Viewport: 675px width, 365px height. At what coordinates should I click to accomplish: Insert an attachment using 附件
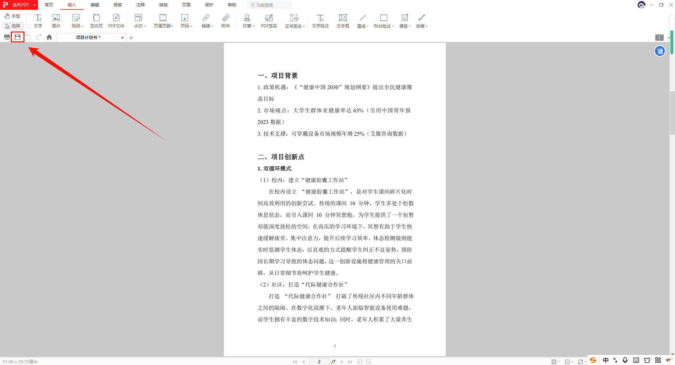click(x=225, y=21)
